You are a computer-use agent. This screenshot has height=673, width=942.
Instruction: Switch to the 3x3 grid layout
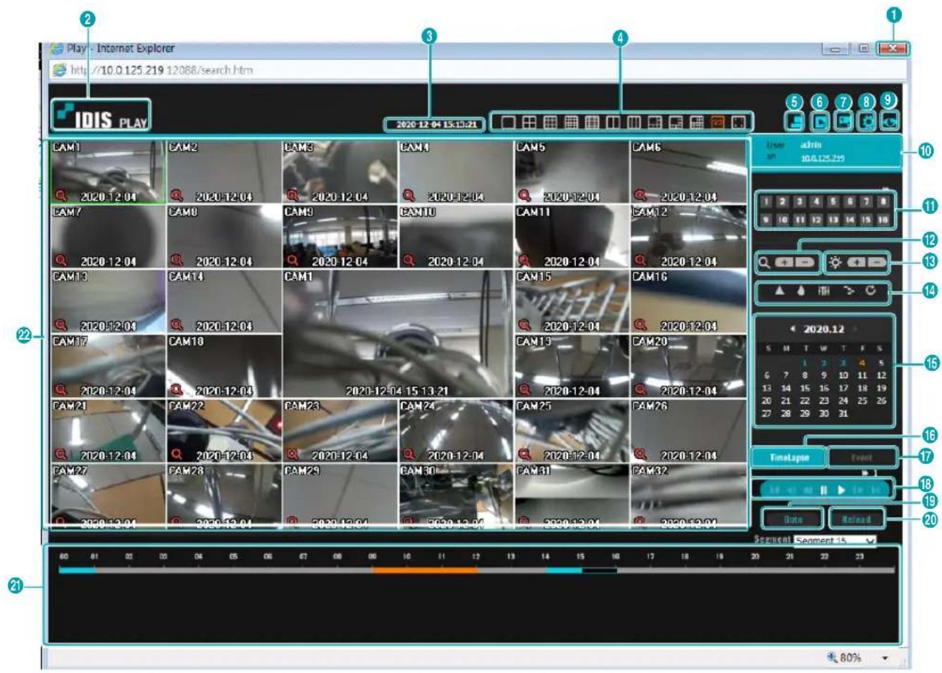550,122
